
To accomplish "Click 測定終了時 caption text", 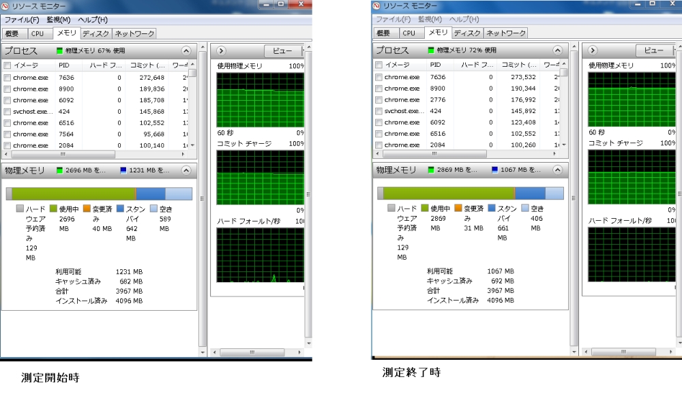I will pyautogui.click(x=411, y=372).
